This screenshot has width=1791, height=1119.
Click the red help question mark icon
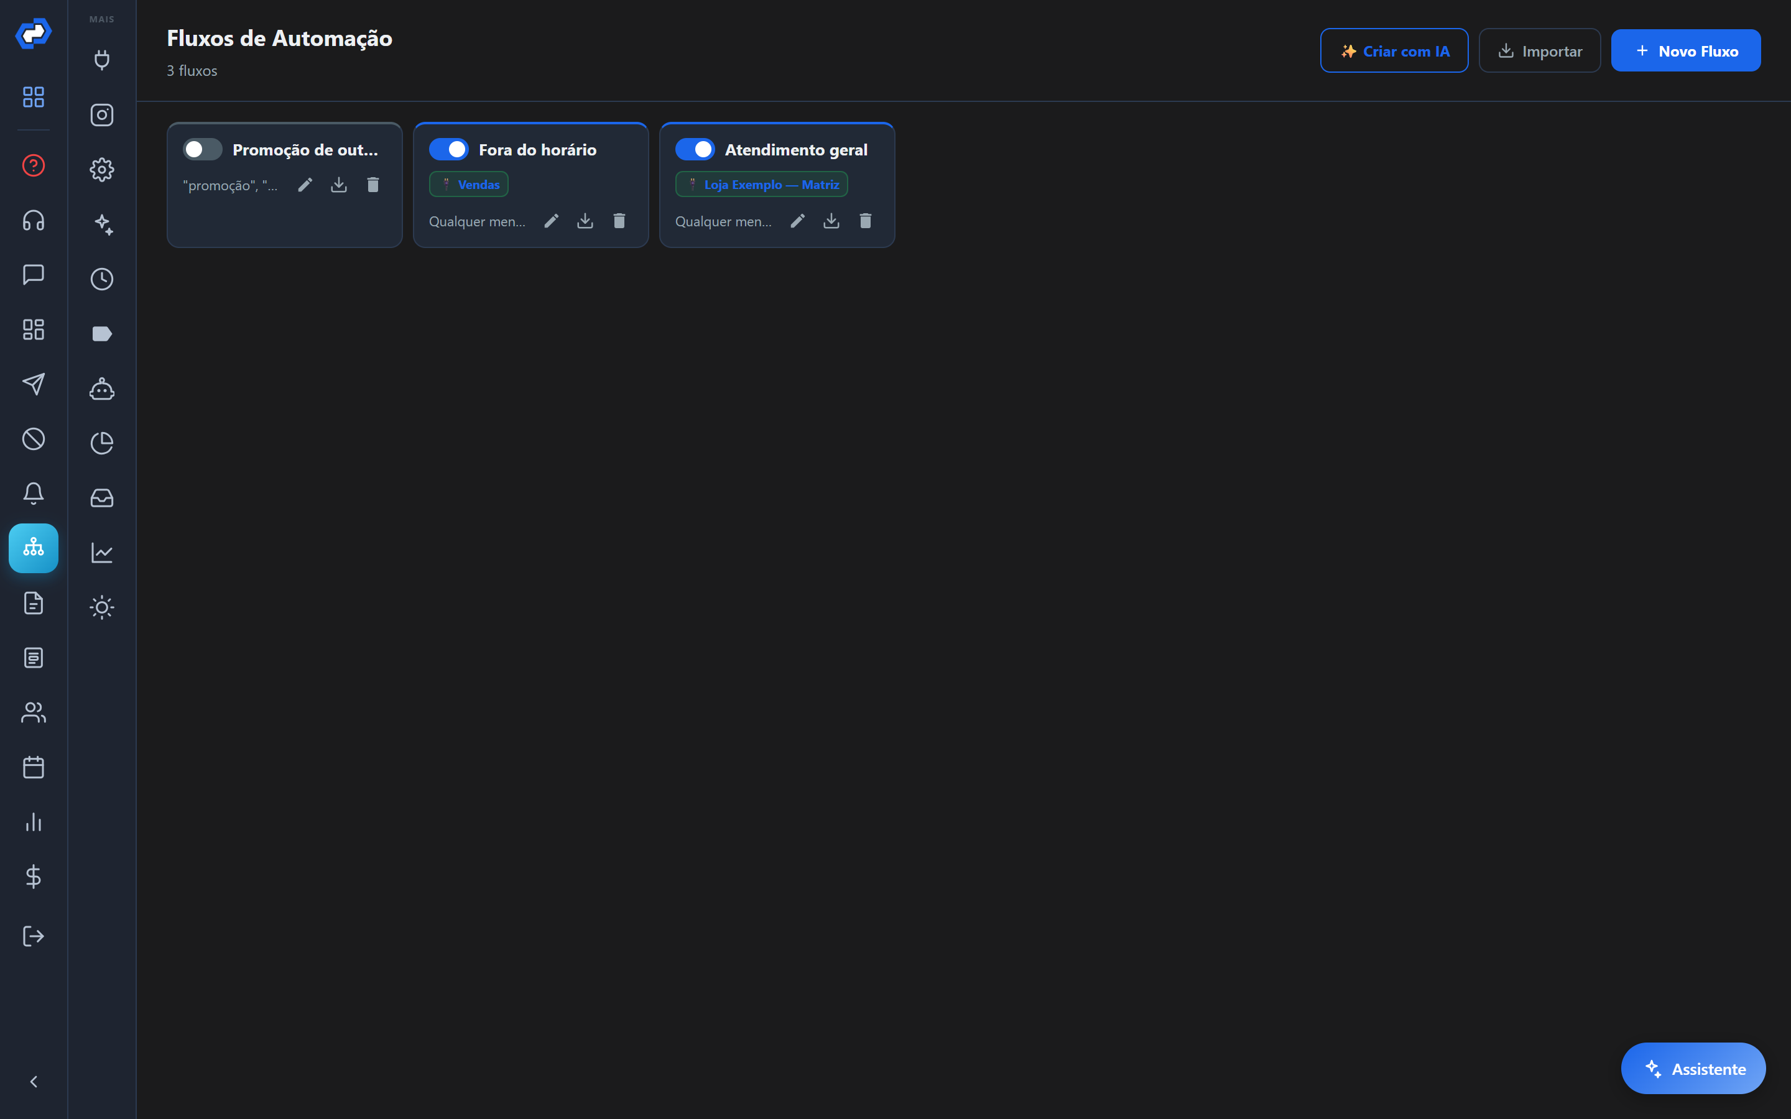(34, 165)
